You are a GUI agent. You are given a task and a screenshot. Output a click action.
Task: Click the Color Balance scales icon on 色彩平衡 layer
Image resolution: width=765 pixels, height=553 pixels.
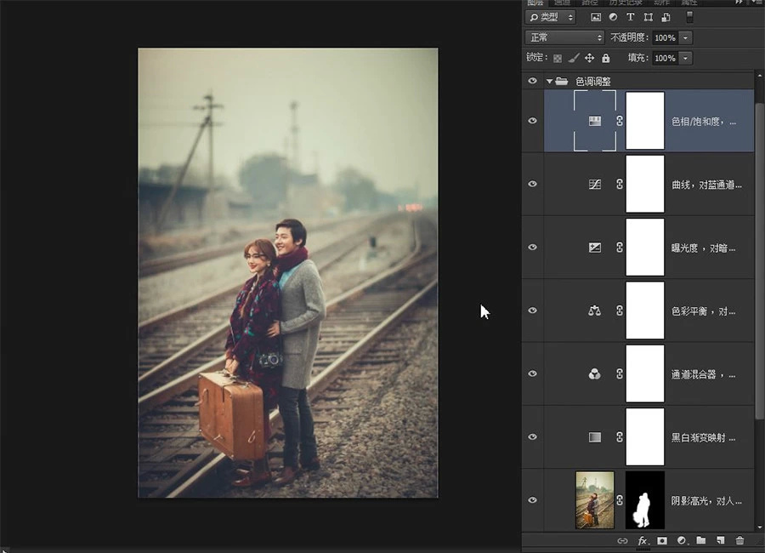[595, 311]
